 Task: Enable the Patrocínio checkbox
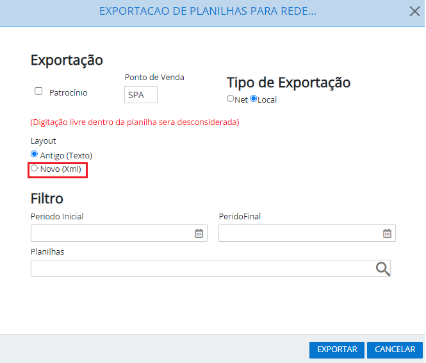(x=38, y=91)
